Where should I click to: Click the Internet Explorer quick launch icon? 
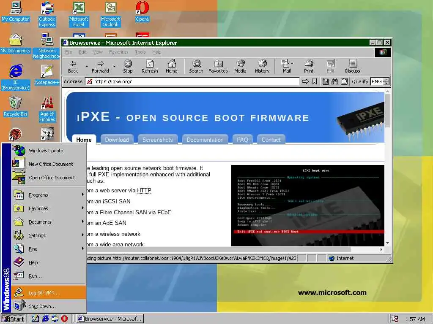[x=45, y=319]
